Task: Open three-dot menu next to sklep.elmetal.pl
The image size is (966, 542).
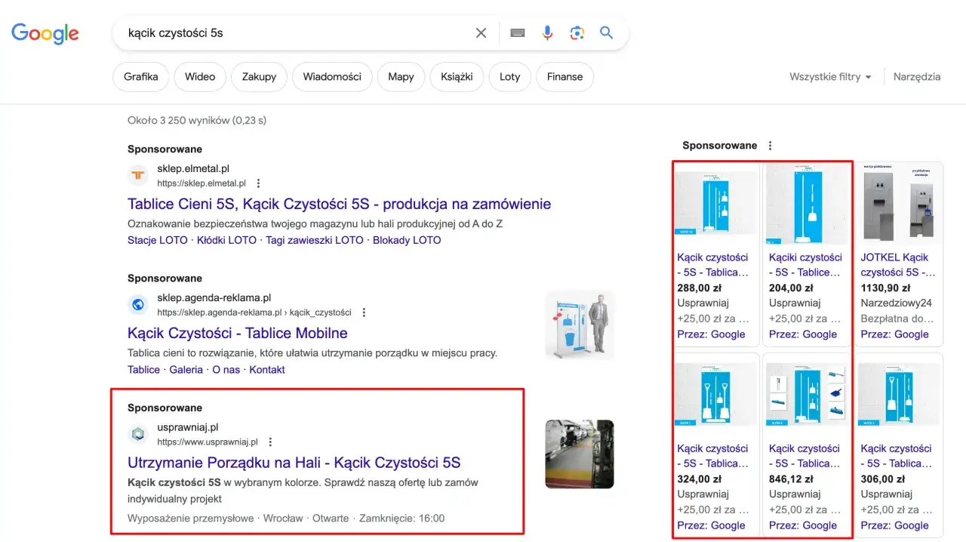Action: click(x=258, y=183)
